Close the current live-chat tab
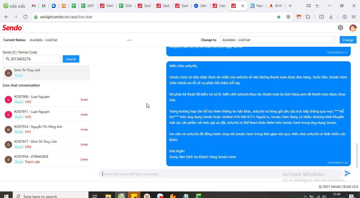360x198 pixels. coord(243,6)
